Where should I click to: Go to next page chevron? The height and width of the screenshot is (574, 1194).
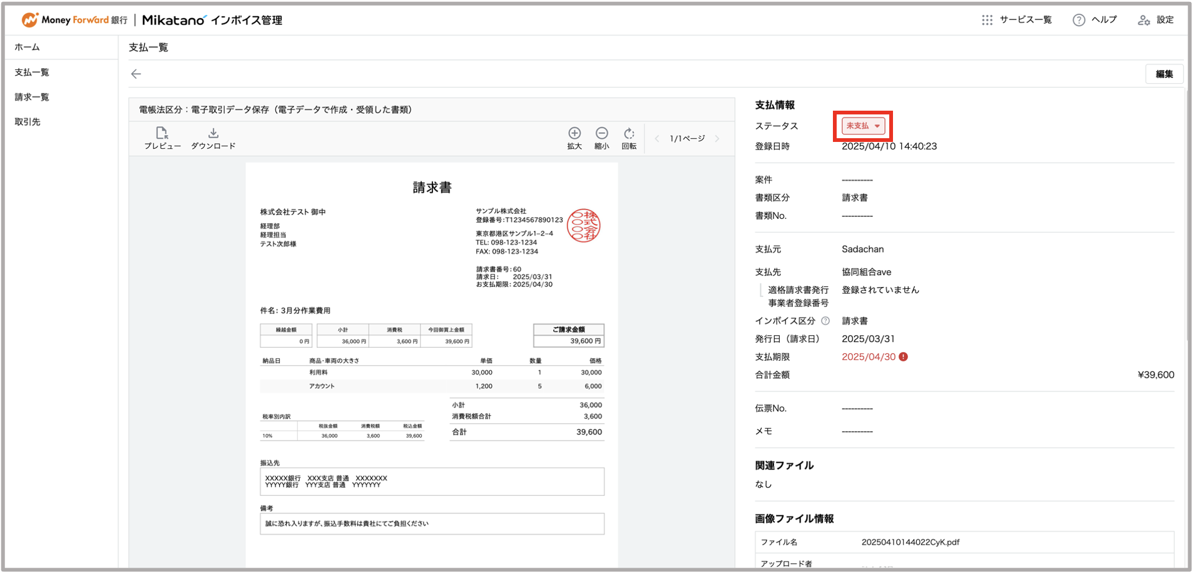[717, 139]
